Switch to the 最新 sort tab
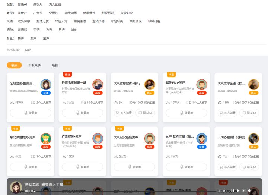The height and width of the screenshot is (195, 268). (55, 65)
